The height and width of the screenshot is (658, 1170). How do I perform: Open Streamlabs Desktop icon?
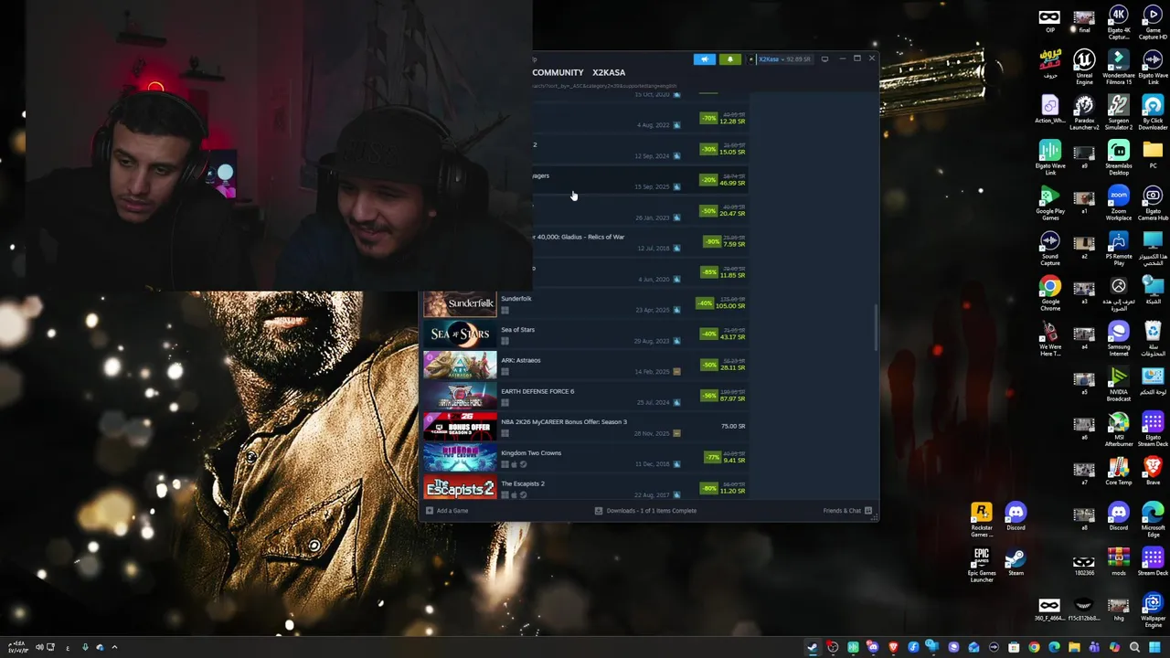[x=1119, y=157]
